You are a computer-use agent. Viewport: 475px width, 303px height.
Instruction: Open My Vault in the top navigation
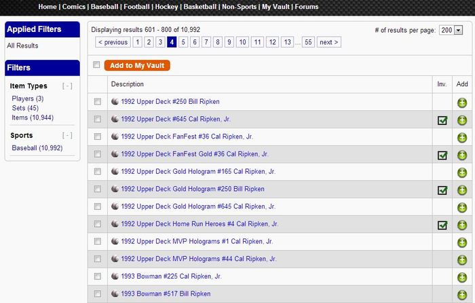pyautogui.click(x=275, y=7)
